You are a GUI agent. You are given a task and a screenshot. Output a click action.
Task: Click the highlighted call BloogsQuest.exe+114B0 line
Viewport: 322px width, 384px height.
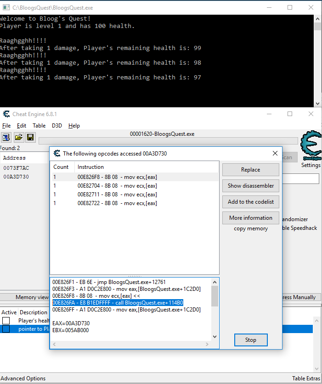(118, 303)
